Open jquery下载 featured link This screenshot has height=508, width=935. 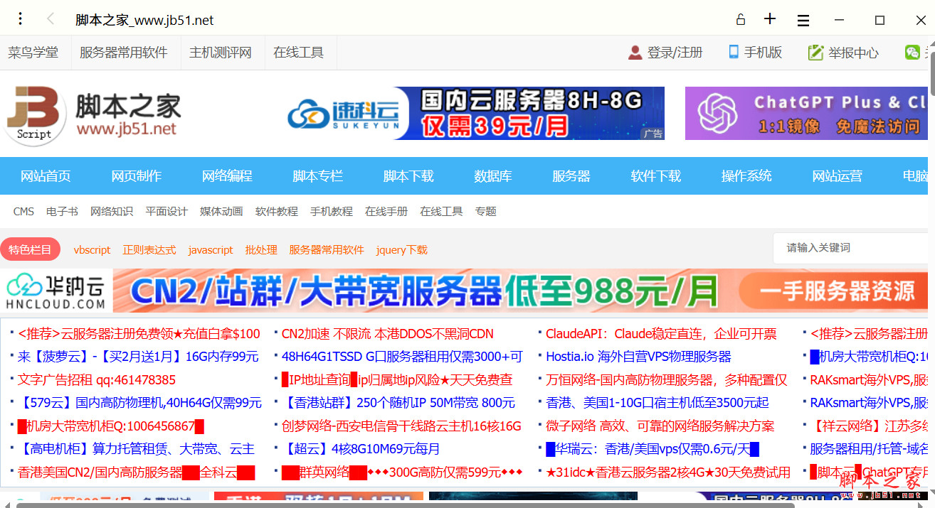point(402,250)
